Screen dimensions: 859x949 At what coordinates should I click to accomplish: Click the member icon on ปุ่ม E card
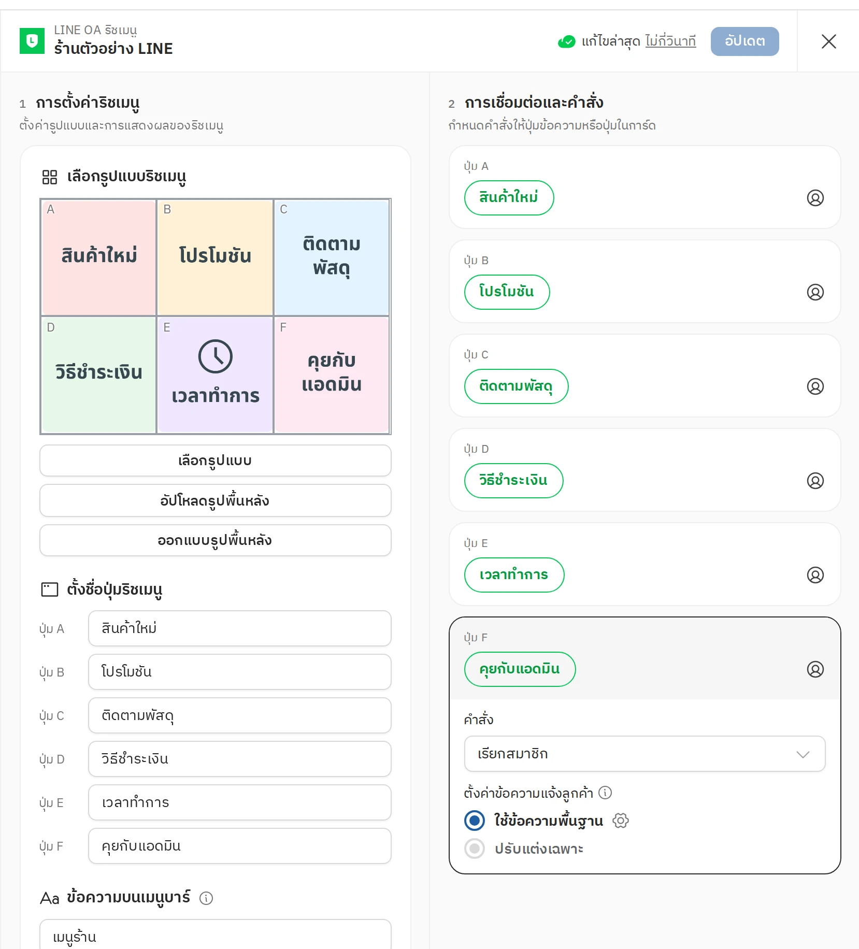pos(815,575)
